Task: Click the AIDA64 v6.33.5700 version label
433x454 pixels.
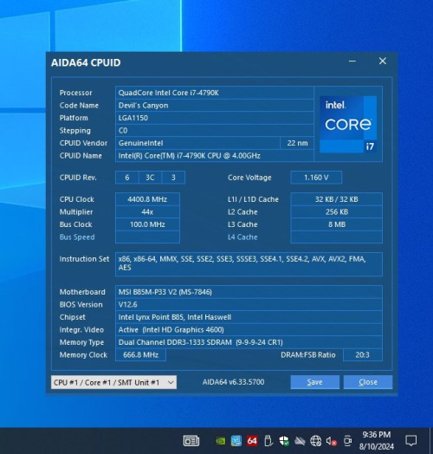Action: tap(233, 382)
